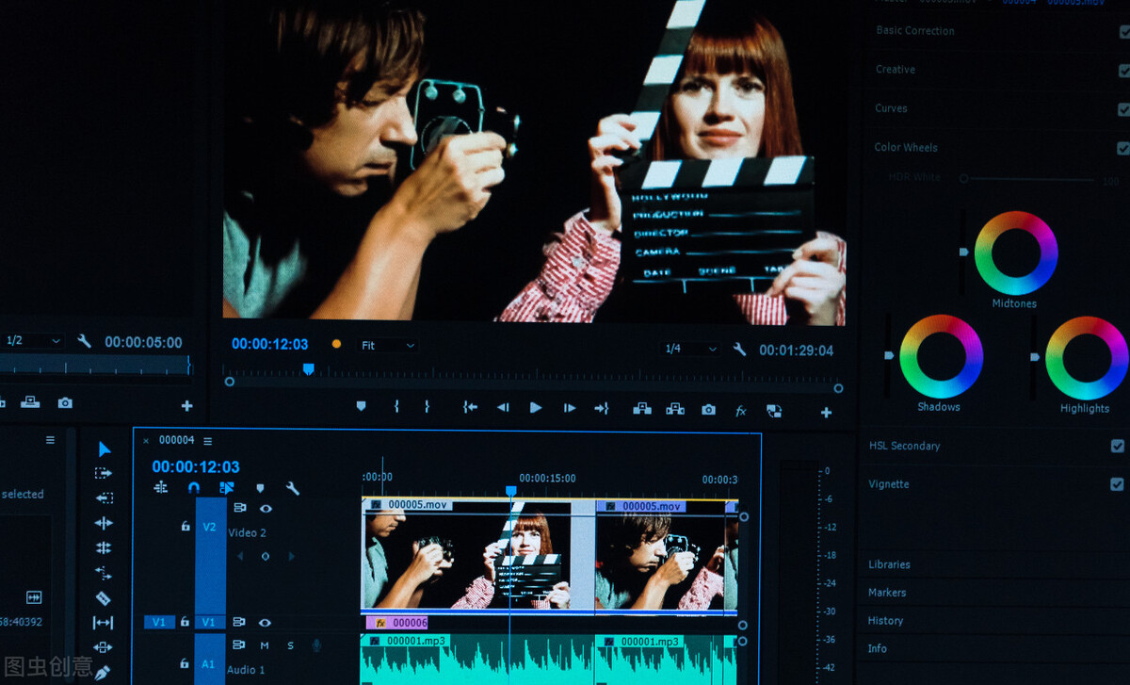
Task: Open timeline display settings wrench
Action: [x=293, y=488]
